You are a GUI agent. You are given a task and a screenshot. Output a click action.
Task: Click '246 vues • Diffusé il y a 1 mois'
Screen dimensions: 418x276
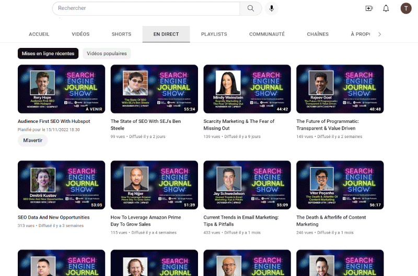[324, 232]
